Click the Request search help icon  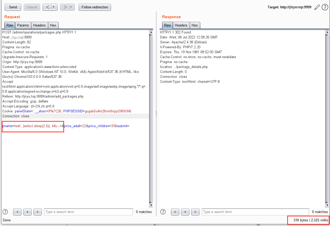coord(5,212)
